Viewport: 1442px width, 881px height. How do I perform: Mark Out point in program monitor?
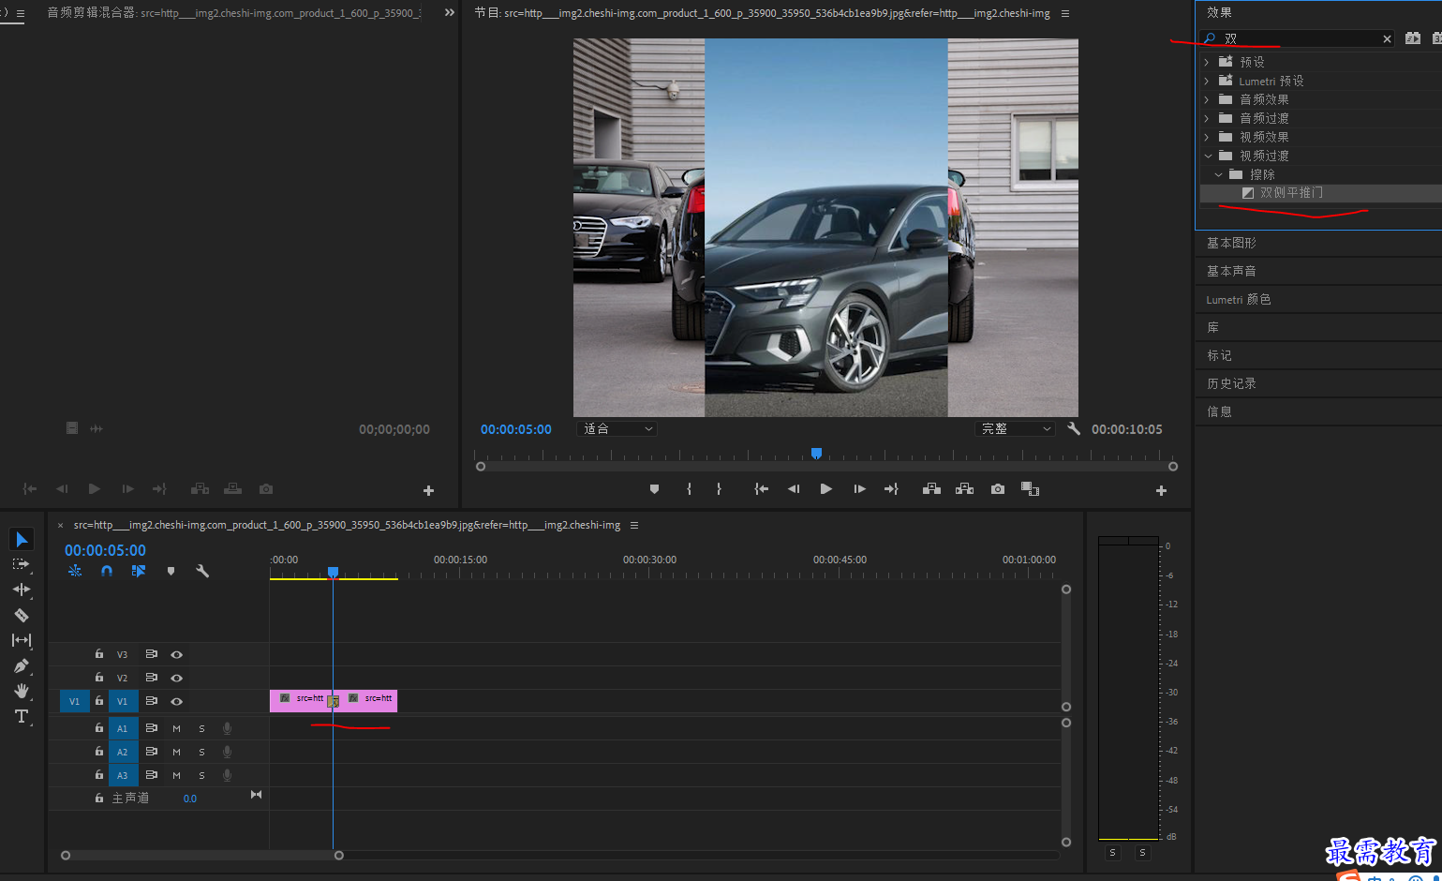click(x=719, y=489)
